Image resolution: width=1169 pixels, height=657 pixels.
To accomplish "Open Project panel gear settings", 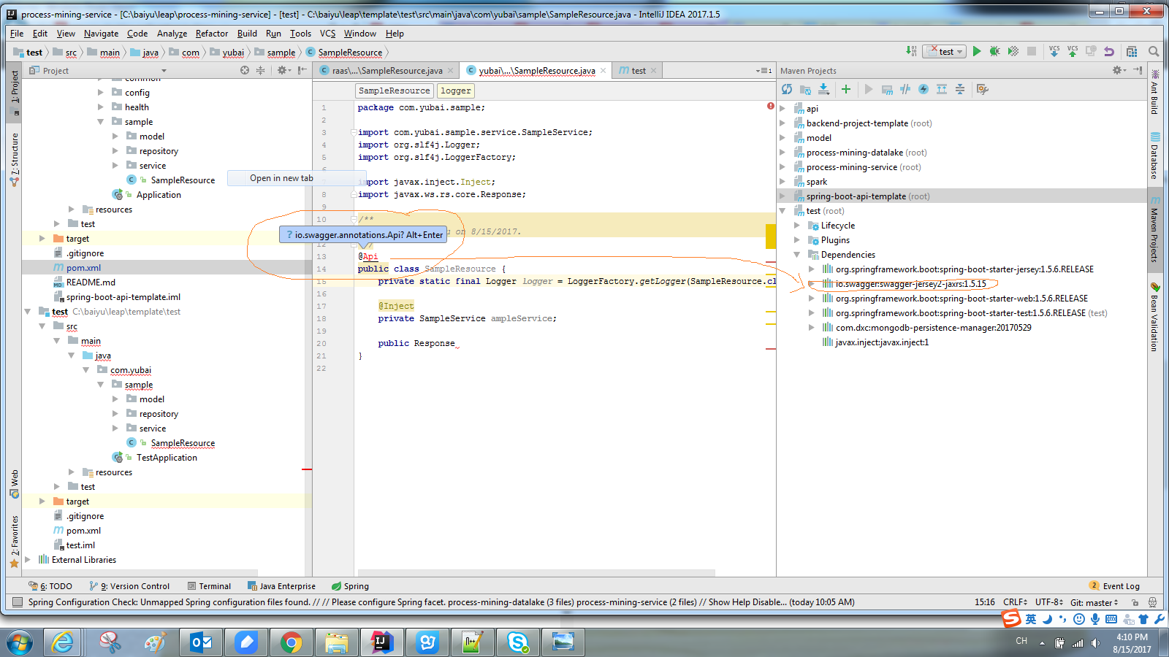I will 283,70.
